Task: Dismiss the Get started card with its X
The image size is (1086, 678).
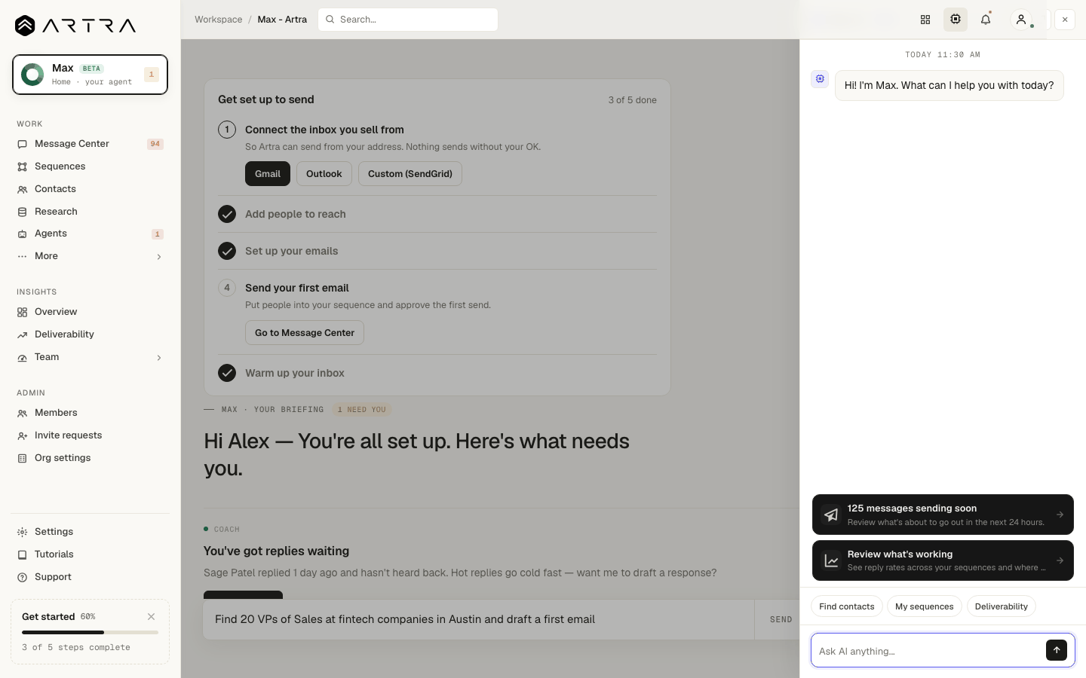Action: click(x=152, y=616)
